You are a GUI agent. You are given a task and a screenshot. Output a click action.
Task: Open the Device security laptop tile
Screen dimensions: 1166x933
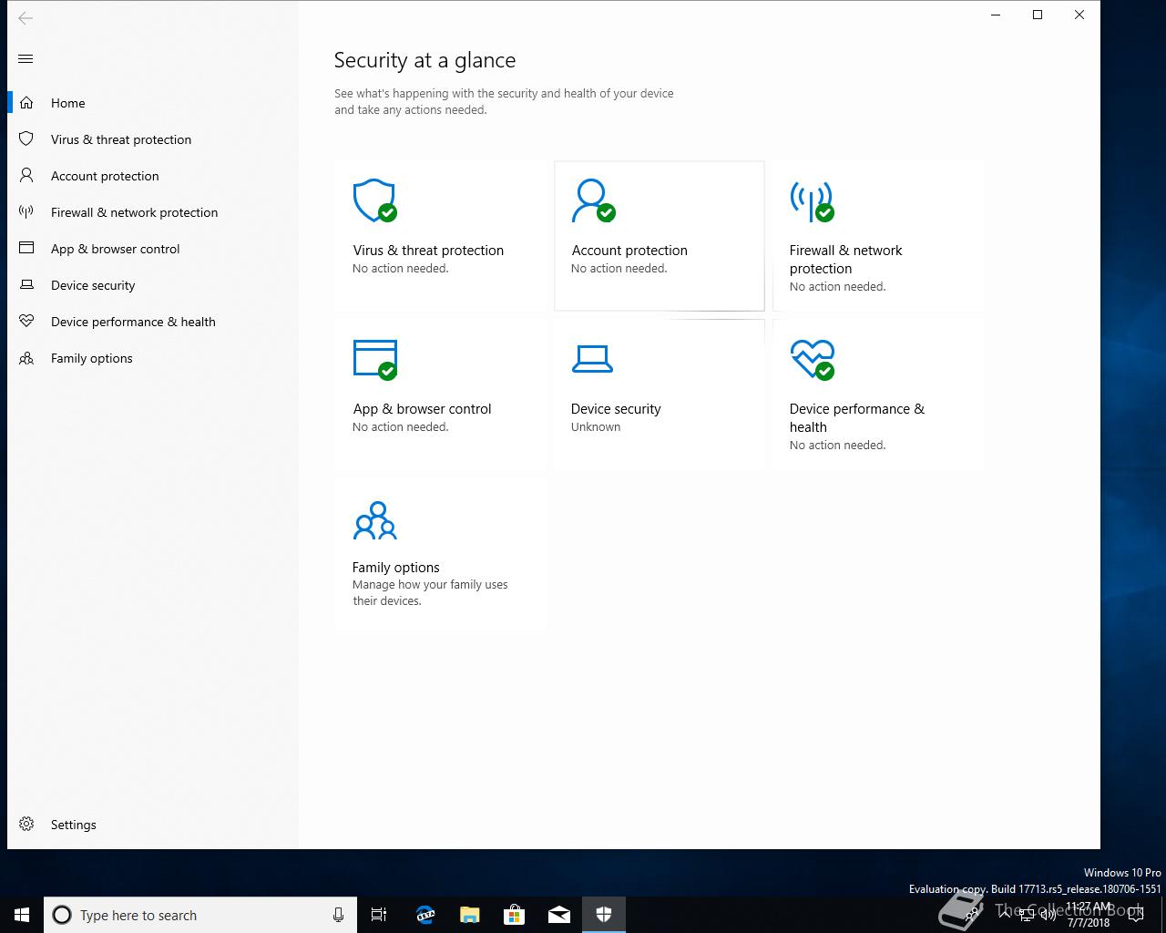coord(660,395)
